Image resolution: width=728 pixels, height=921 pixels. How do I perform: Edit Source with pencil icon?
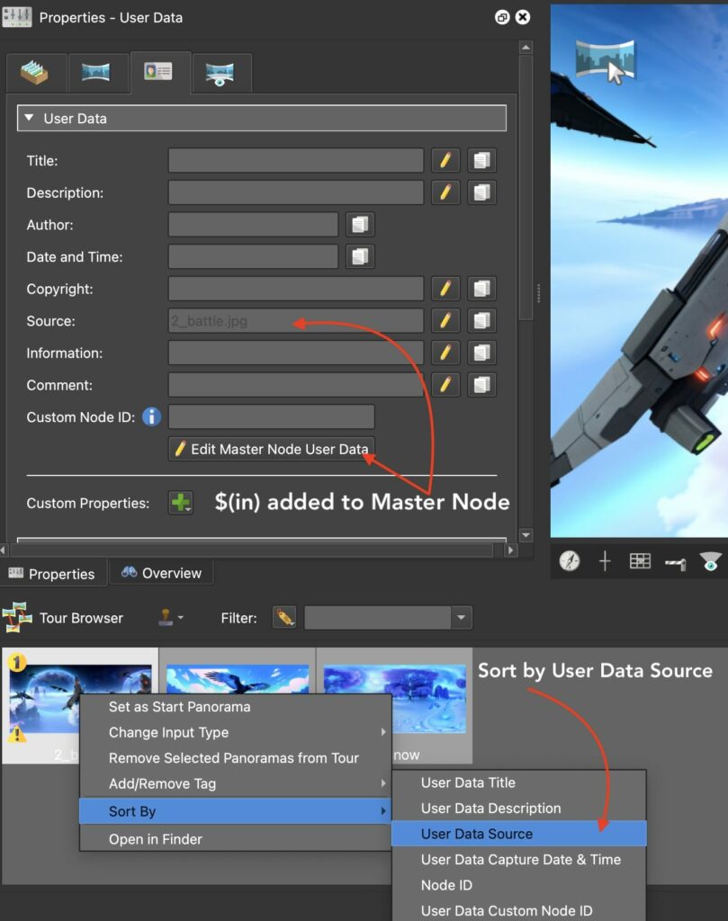445,321
